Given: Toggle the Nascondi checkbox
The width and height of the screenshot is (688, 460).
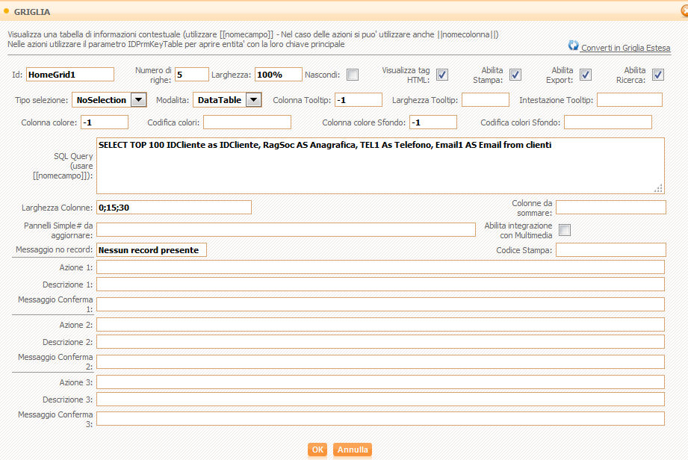Looking at the screenshot, I should [x=352, y=75].
